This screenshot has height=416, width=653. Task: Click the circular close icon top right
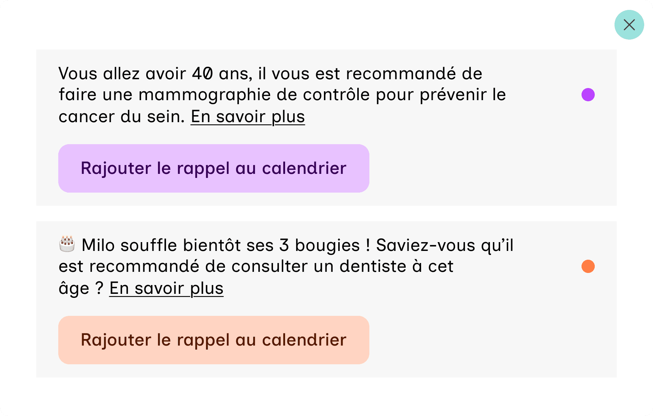coord(629,25)
